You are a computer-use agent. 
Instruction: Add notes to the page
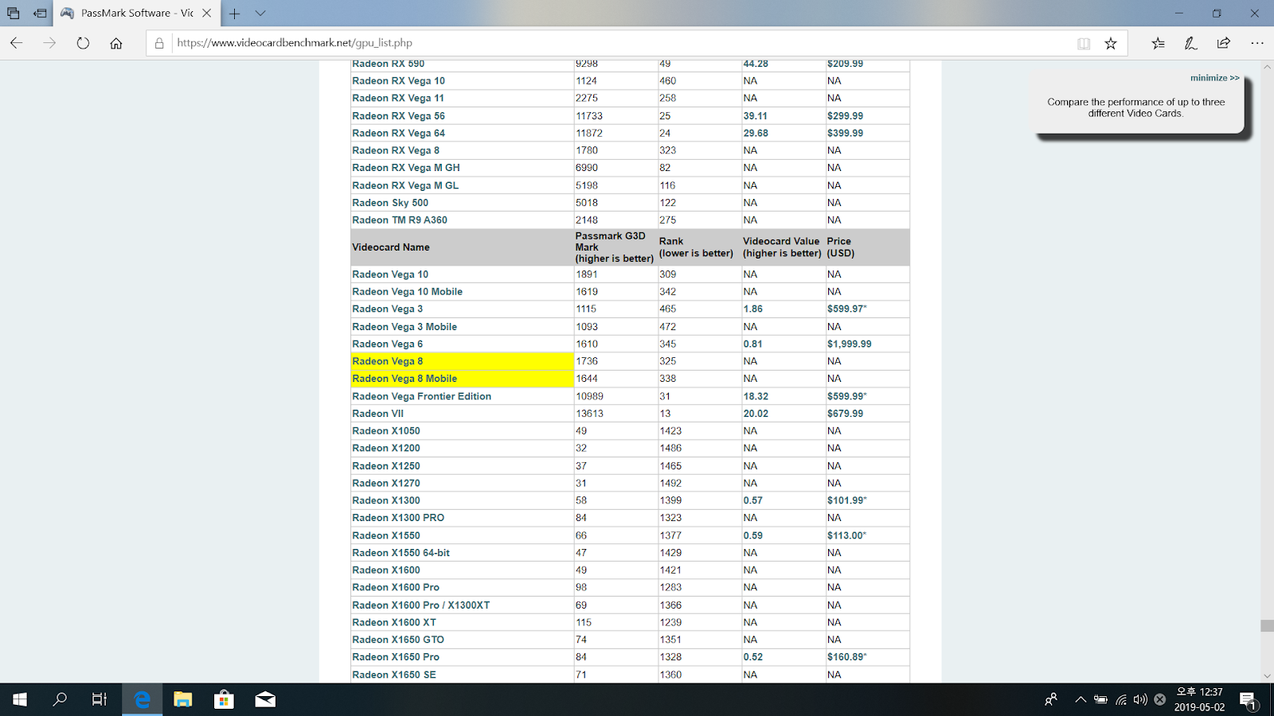coord(1190,43)
